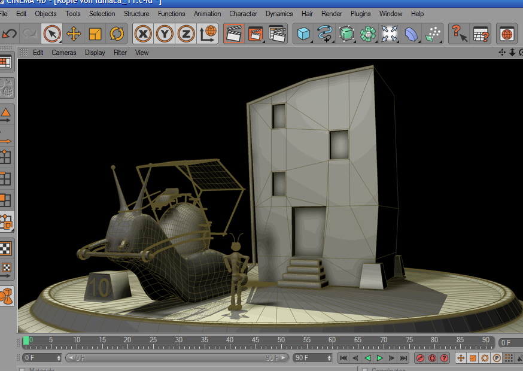523x371 pixels.
Task: Select the Rotate tool
Action: (x=117, y=34)
